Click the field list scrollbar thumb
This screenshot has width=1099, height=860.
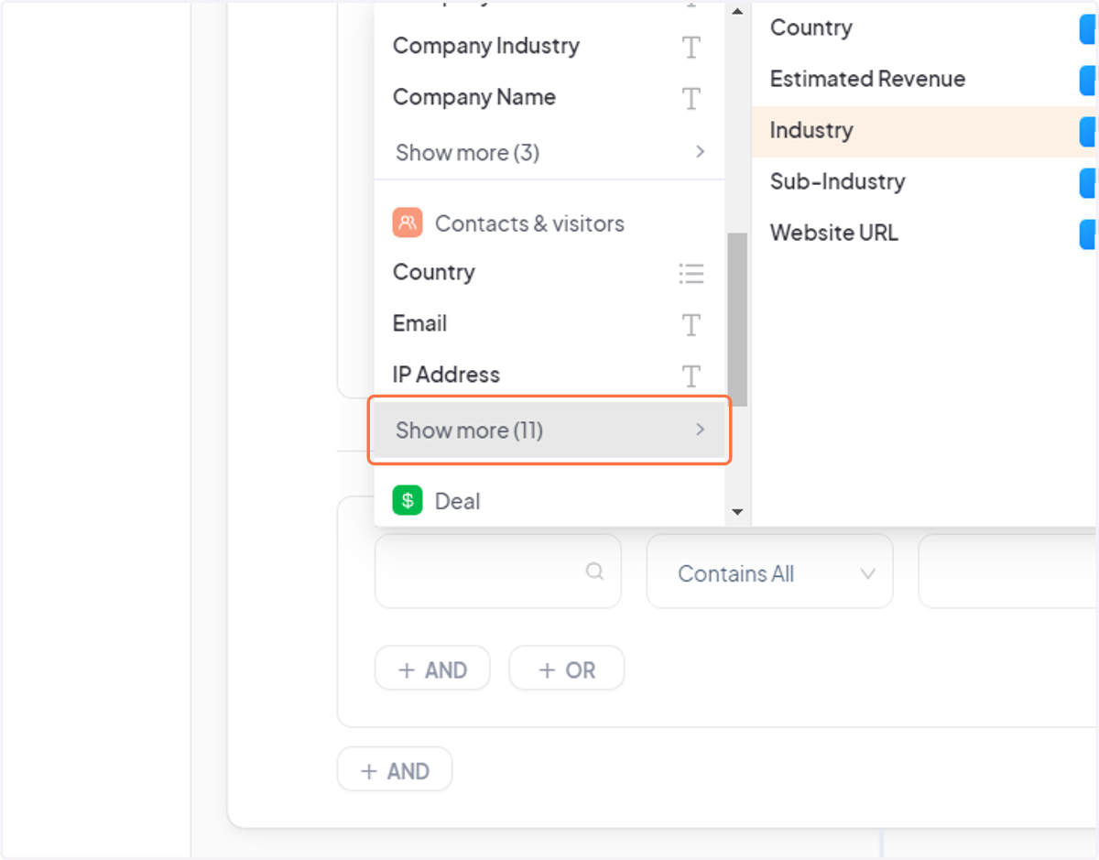(x=737, y=320)
